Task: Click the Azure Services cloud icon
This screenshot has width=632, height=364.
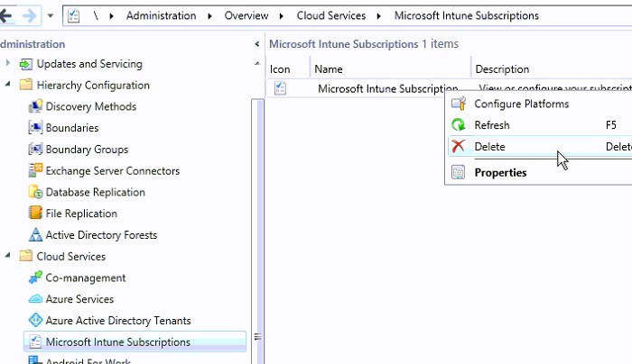Action: tap(35, 299)
